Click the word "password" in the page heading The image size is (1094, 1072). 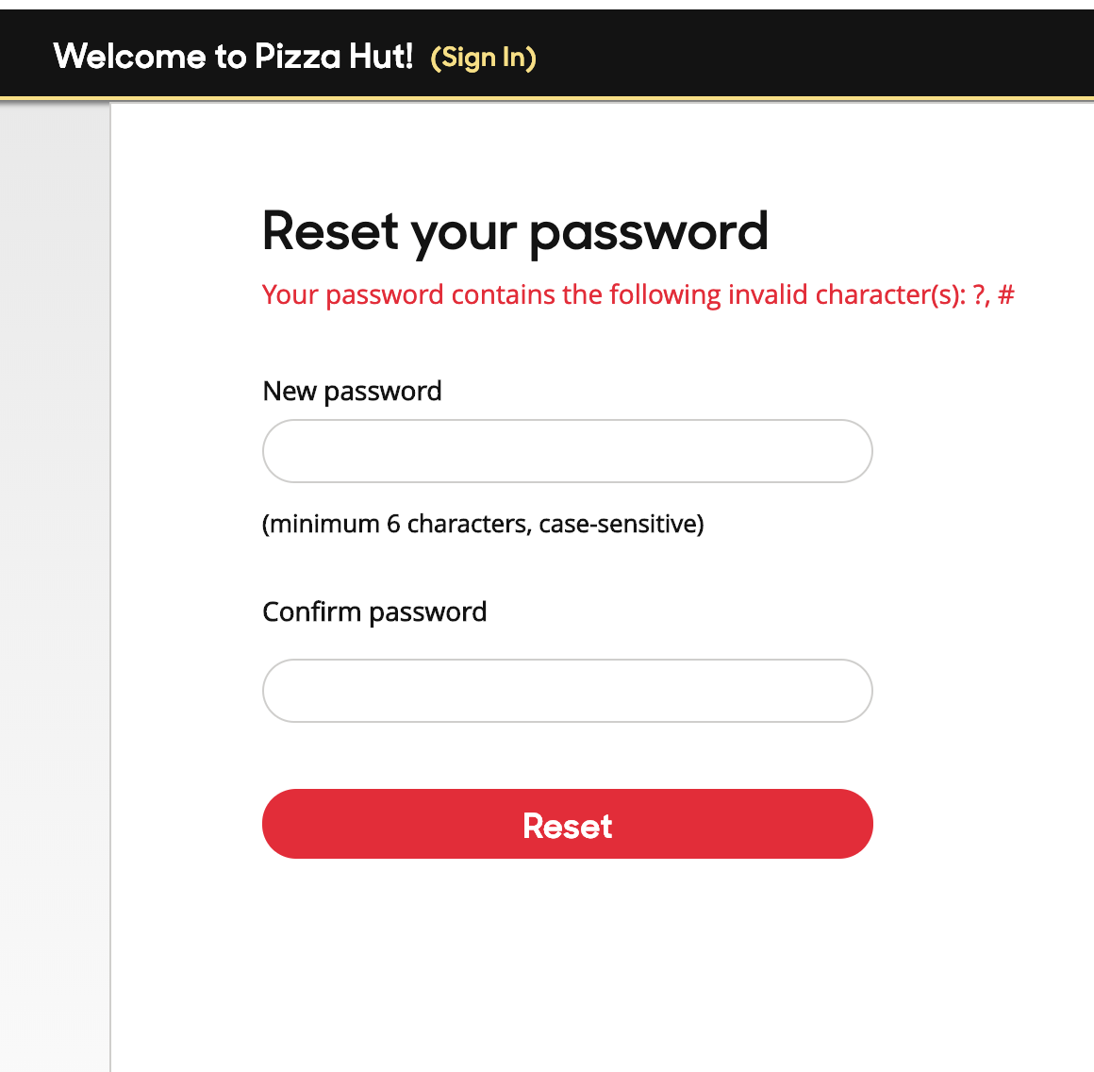click(649, 233)
